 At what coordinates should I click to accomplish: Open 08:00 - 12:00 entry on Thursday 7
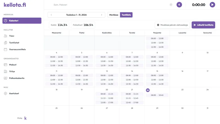132,57
